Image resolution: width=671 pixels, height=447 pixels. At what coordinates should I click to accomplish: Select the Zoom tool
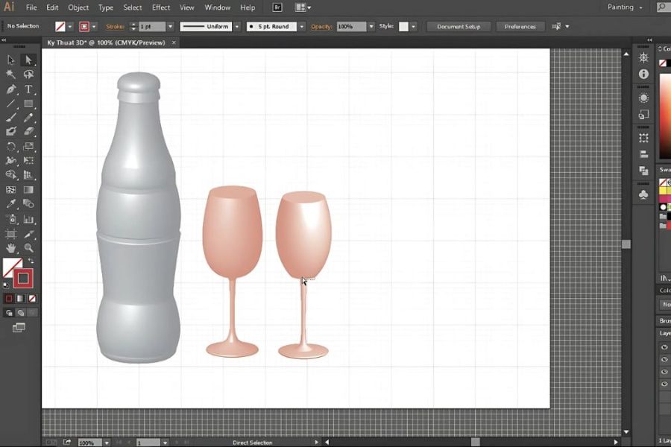pos(28,248)
